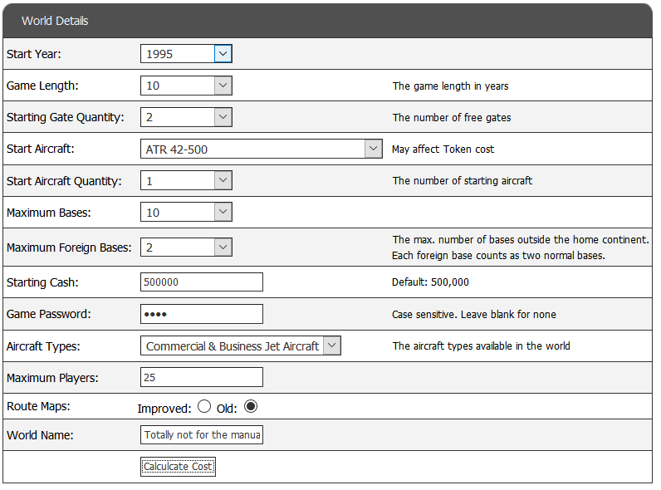Click the Starting Cash input field
661x490 pixels.
(202, 282)
